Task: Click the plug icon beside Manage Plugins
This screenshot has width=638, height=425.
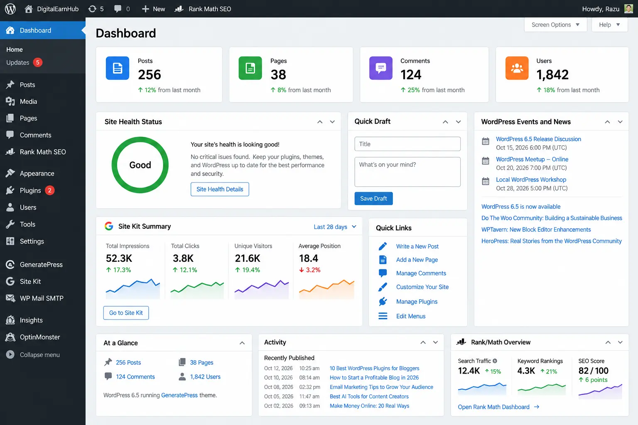Action: coord(383,301)
